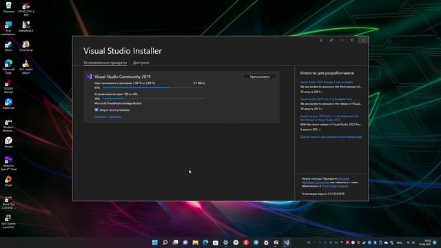
Task: Open taskbar Search
Action: 165,242
